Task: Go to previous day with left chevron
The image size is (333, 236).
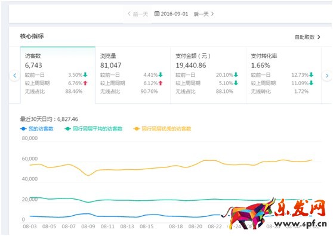Action: pyautogui.click(x=129, y=14)
